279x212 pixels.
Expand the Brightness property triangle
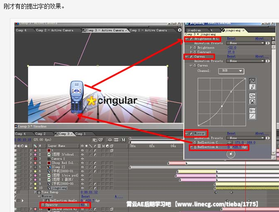point(191,47)
